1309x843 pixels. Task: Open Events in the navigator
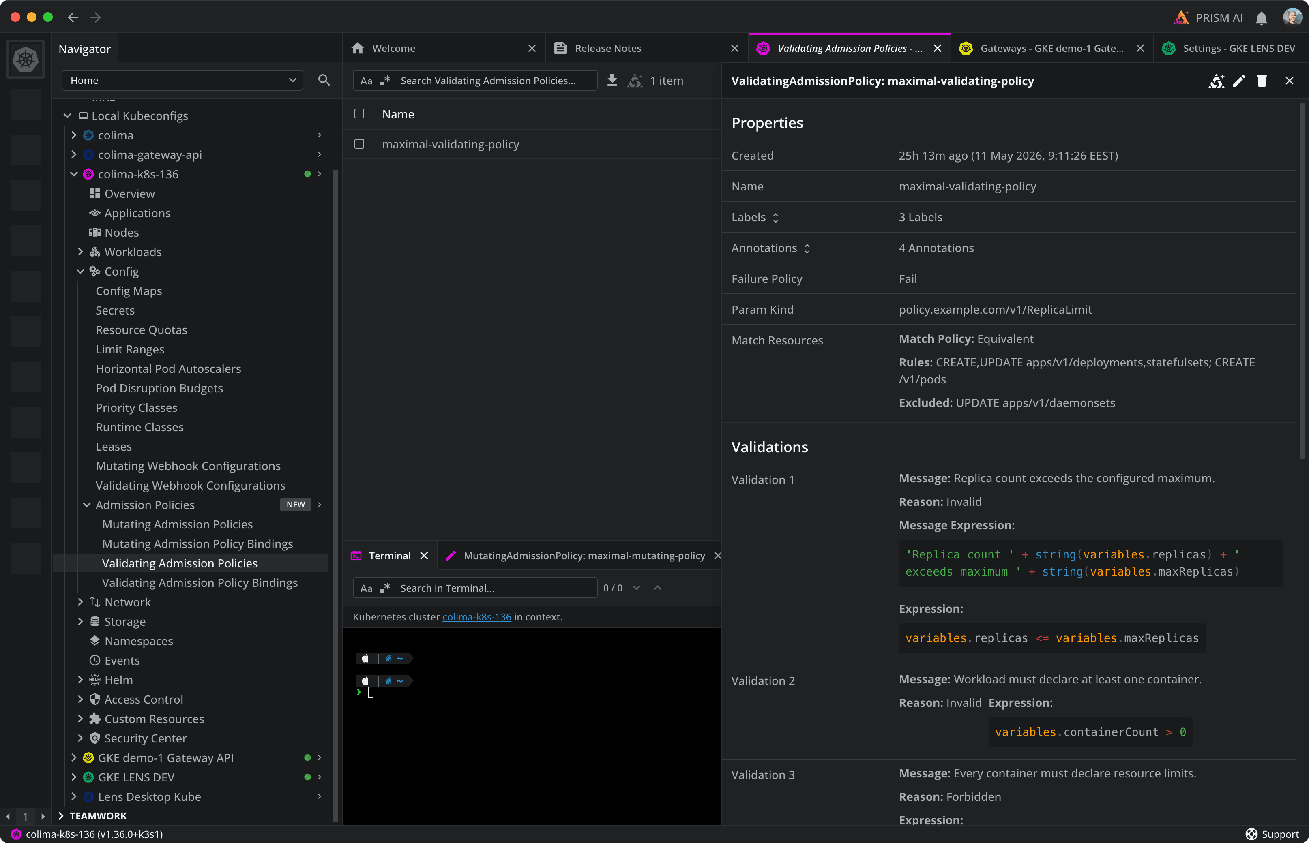[122, 660]
